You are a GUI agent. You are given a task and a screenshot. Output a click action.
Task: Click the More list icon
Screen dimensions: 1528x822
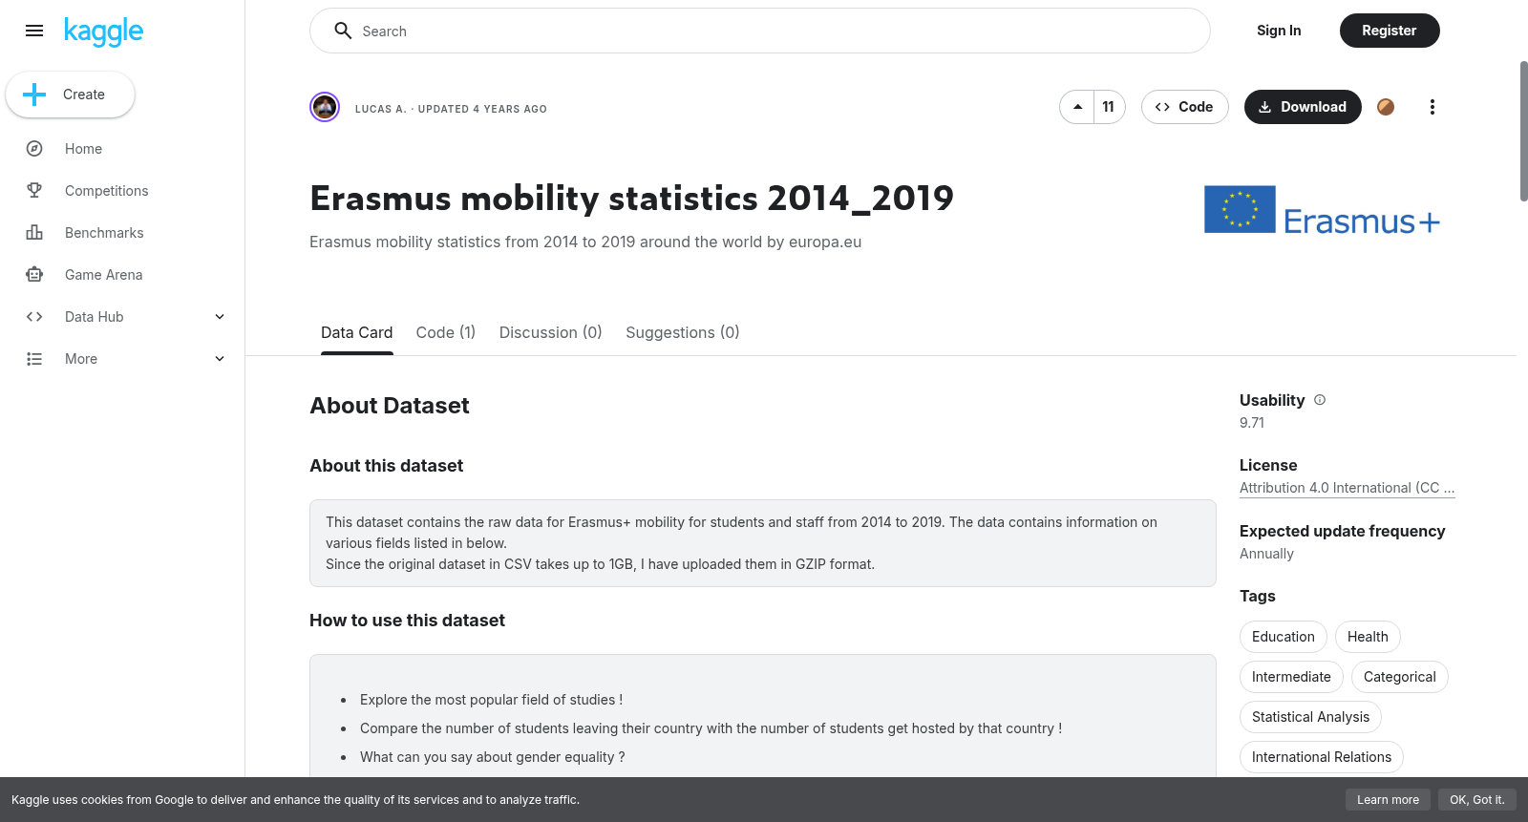pyautogui.click(x=34, y=359)
